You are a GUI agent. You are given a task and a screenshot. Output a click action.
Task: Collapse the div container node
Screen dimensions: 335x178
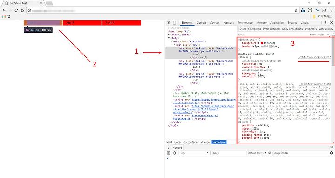click(172, 41)
